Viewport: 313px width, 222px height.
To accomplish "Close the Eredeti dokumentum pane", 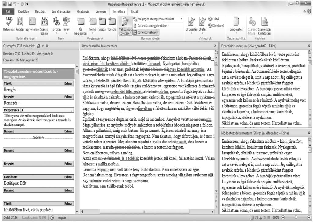I will (309, 46).
